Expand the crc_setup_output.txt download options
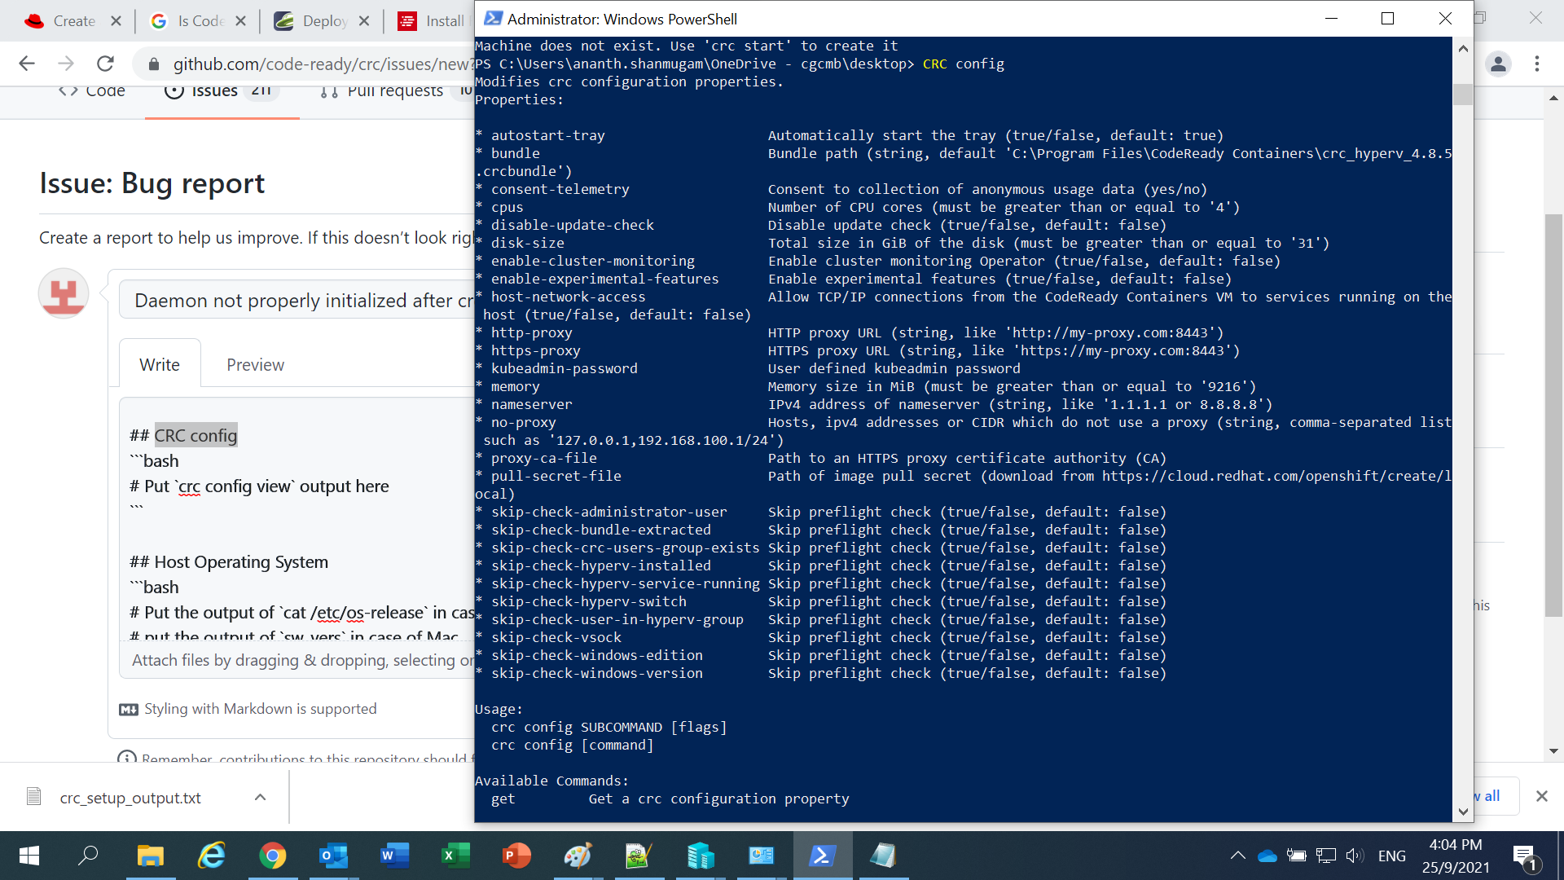The width and height of the screenshot is (1564, 880). pos(260,798)
